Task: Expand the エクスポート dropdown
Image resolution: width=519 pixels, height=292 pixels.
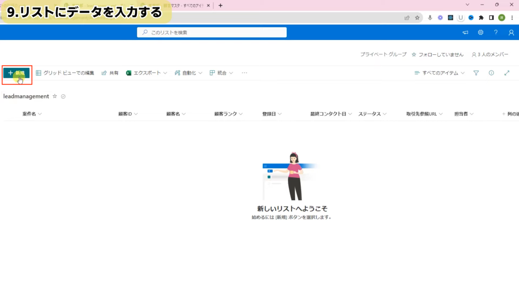Action: click(146, 73)
